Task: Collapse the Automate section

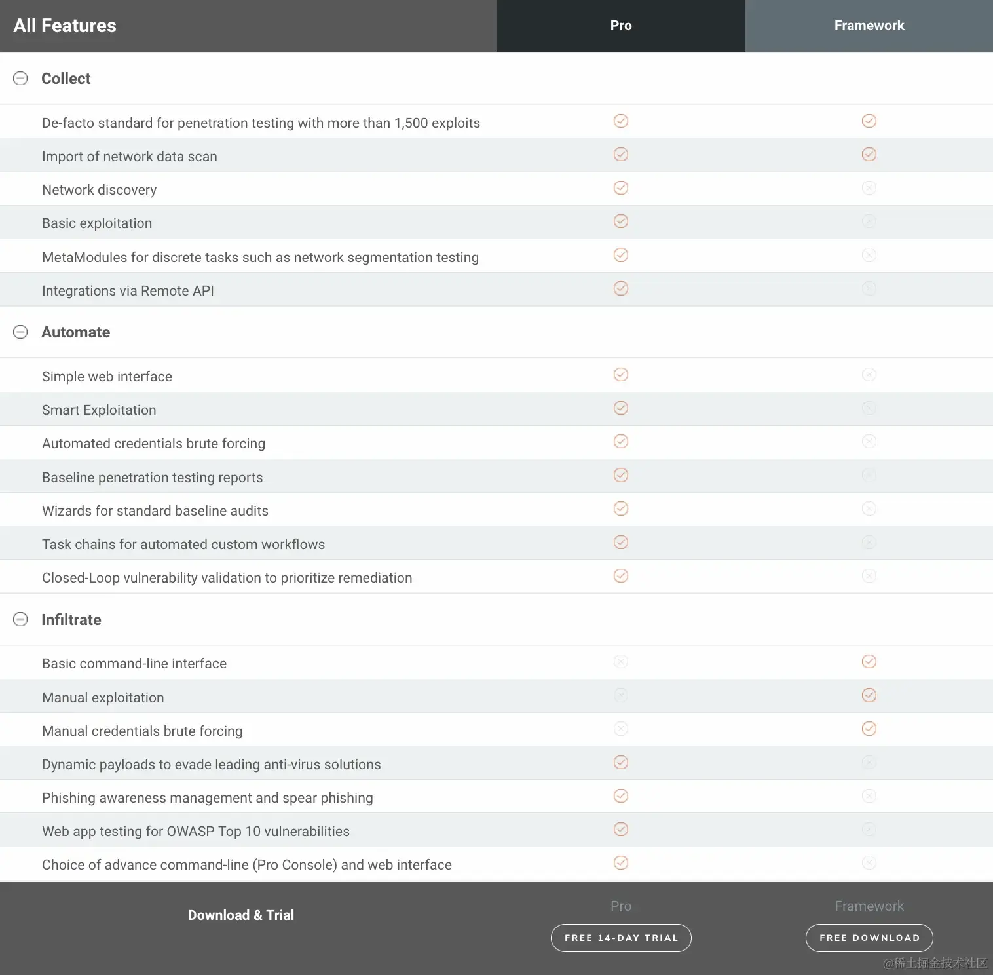Action: 20,332
